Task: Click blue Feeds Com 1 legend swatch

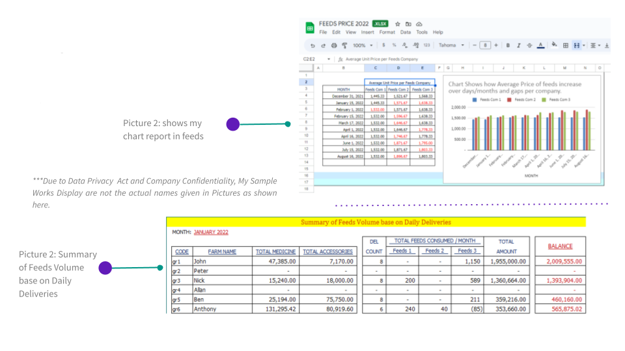Action: click(x=475, y=100)
